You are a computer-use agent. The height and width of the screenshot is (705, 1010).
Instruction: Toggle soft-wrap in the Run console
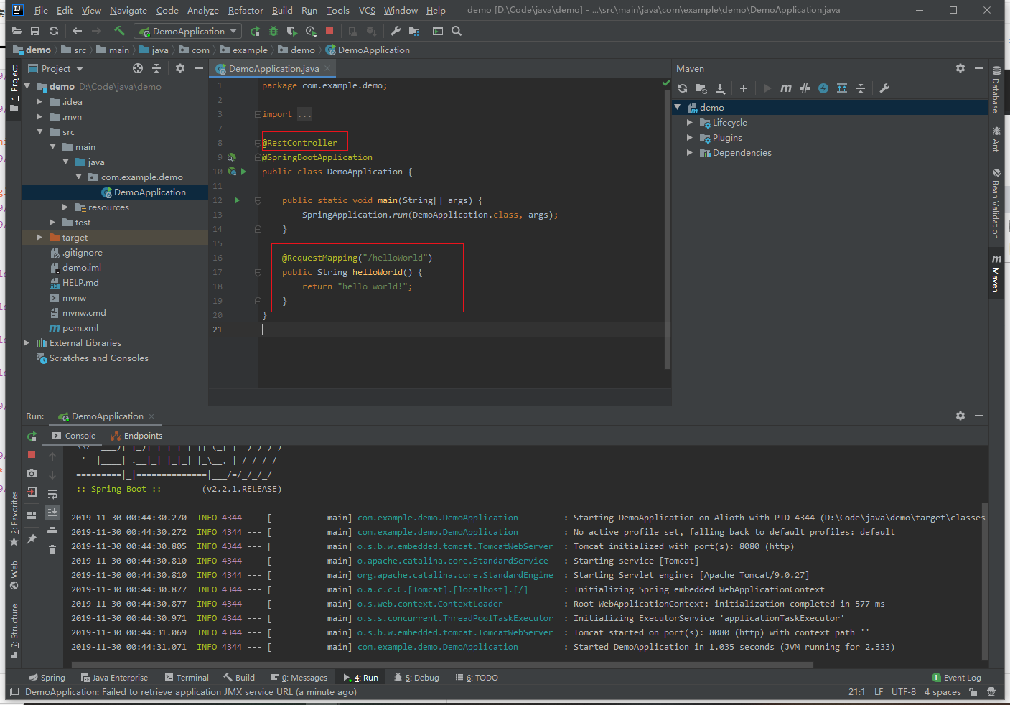pos(52,494)
